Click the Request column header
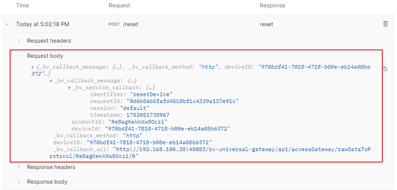The height and width of the screenshot is (190, 397). [x=119, y=5]
